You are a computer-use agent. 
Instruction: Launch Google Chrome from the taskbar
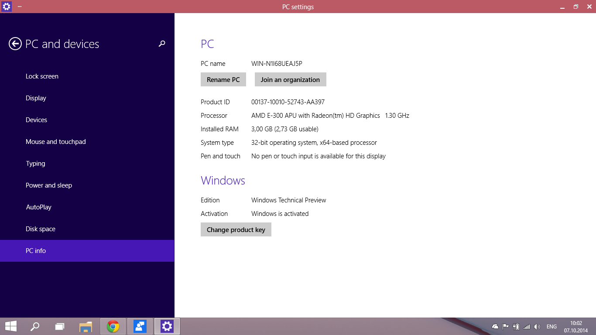pyautogui.click(x=113, y=326)
